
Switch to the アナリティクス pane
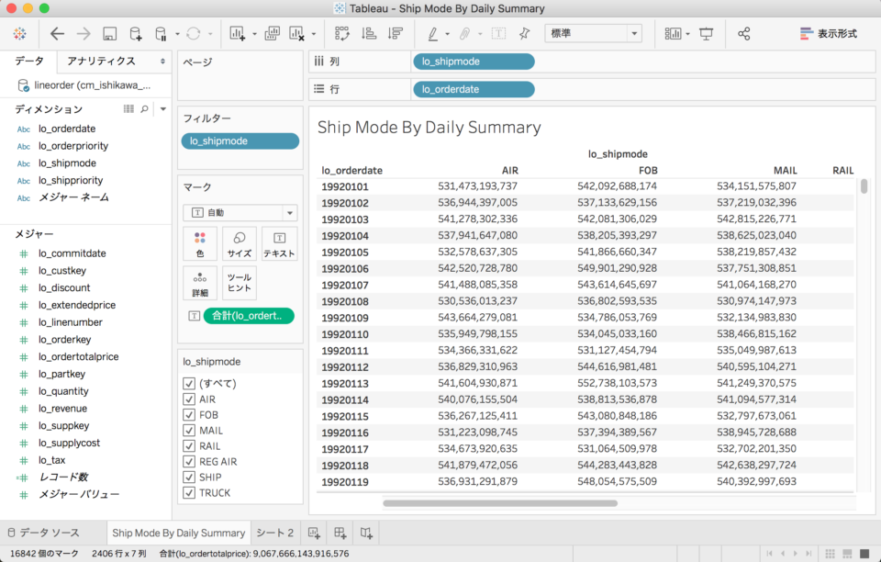pyautogui.click(x=104, y=61)
